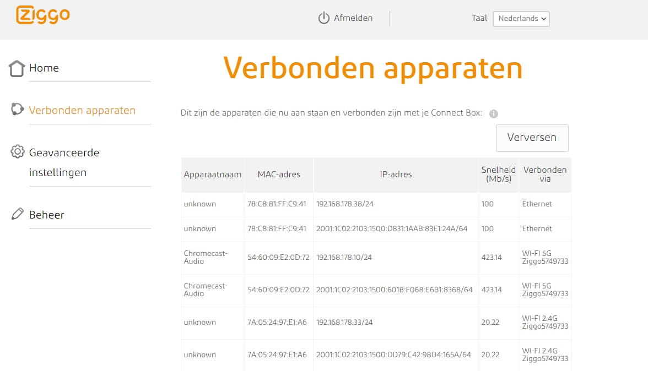Click the Ziggo logo
This screenshot has width=648, height=371.
pos(43,15)
